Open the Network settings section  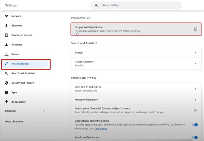16,16
